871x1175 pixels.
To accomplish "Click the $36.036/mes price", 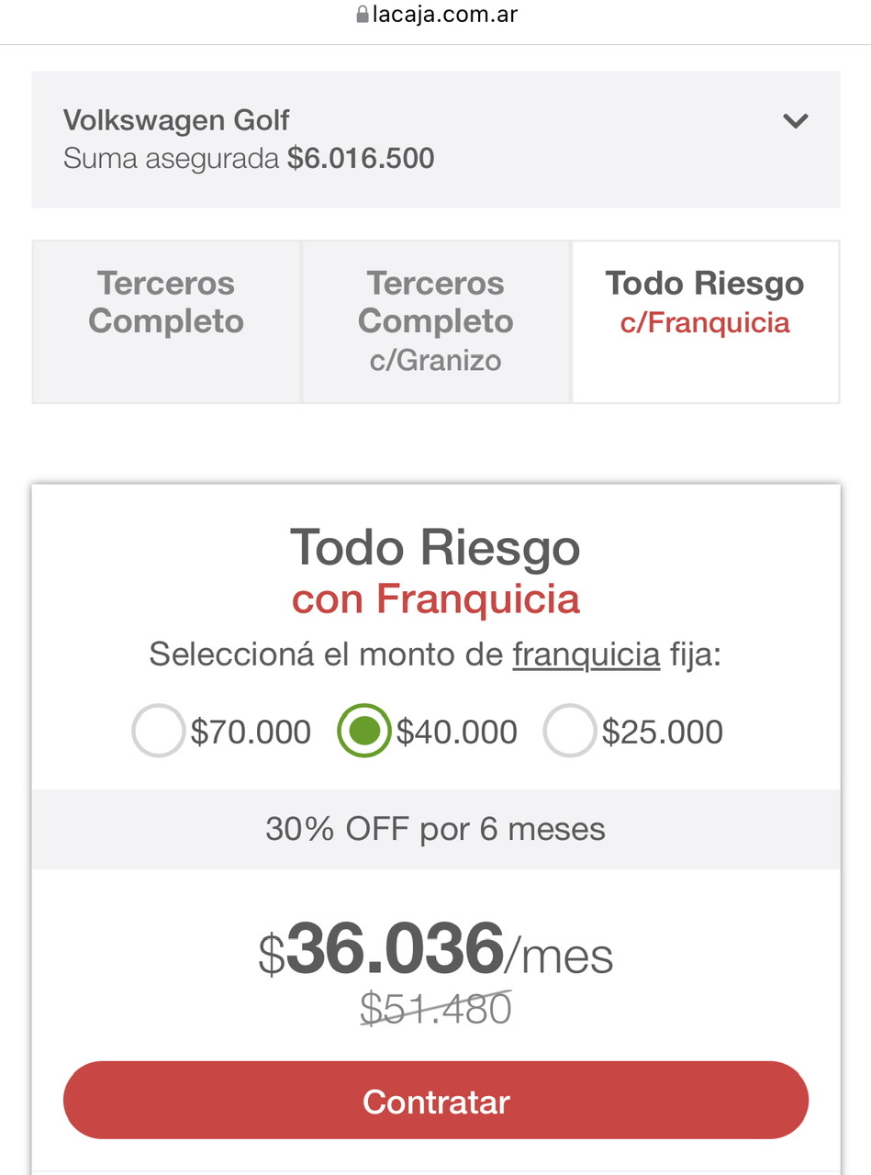I will tap(436, 949).
